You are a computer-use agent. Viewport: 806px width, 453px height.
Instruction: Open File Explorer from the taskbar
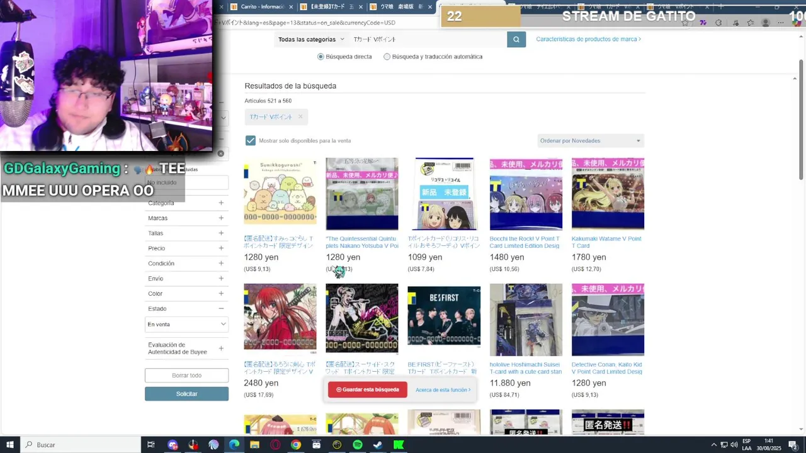(x=254, y=445)
